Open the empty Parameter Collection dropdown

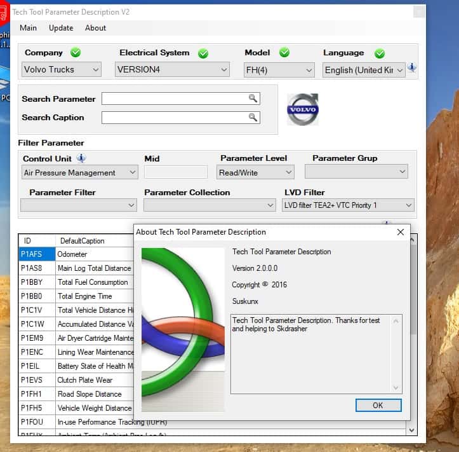point(210,205)
